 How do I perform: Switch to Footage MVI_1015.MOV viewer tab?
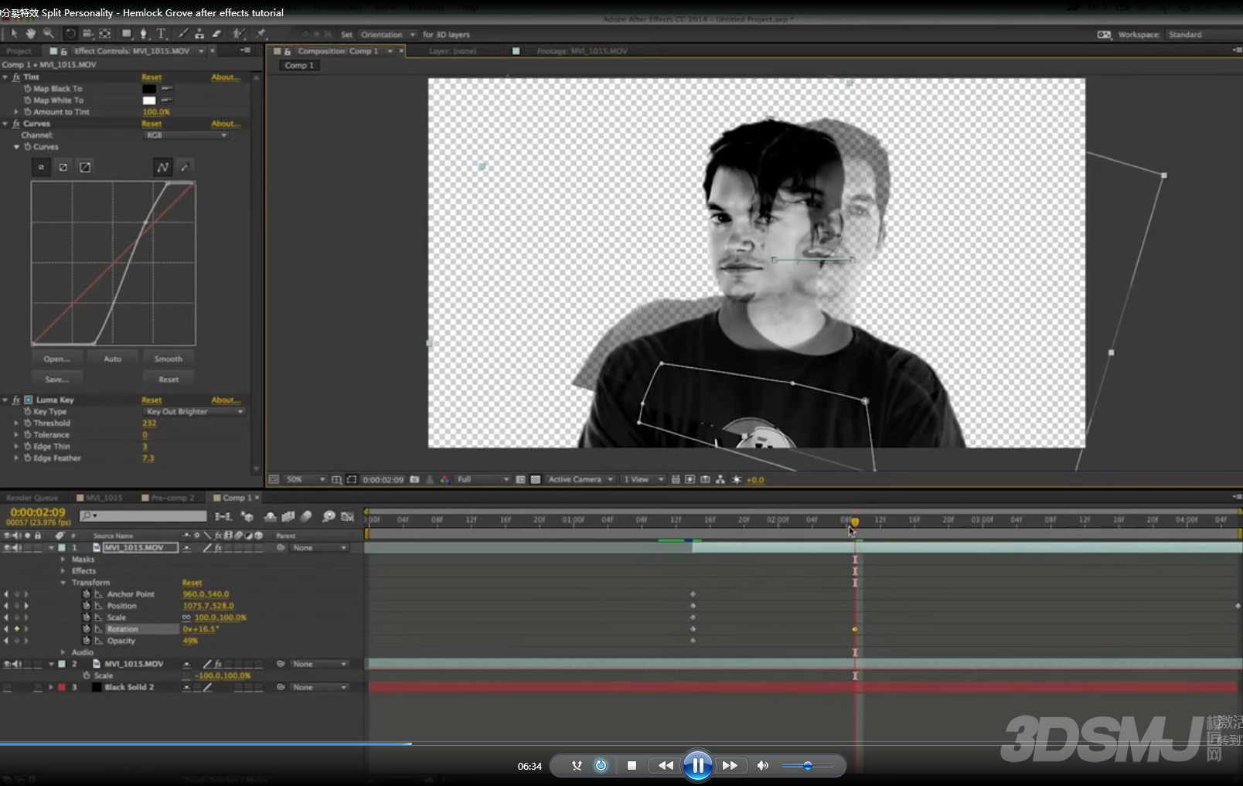click(582, 51)
